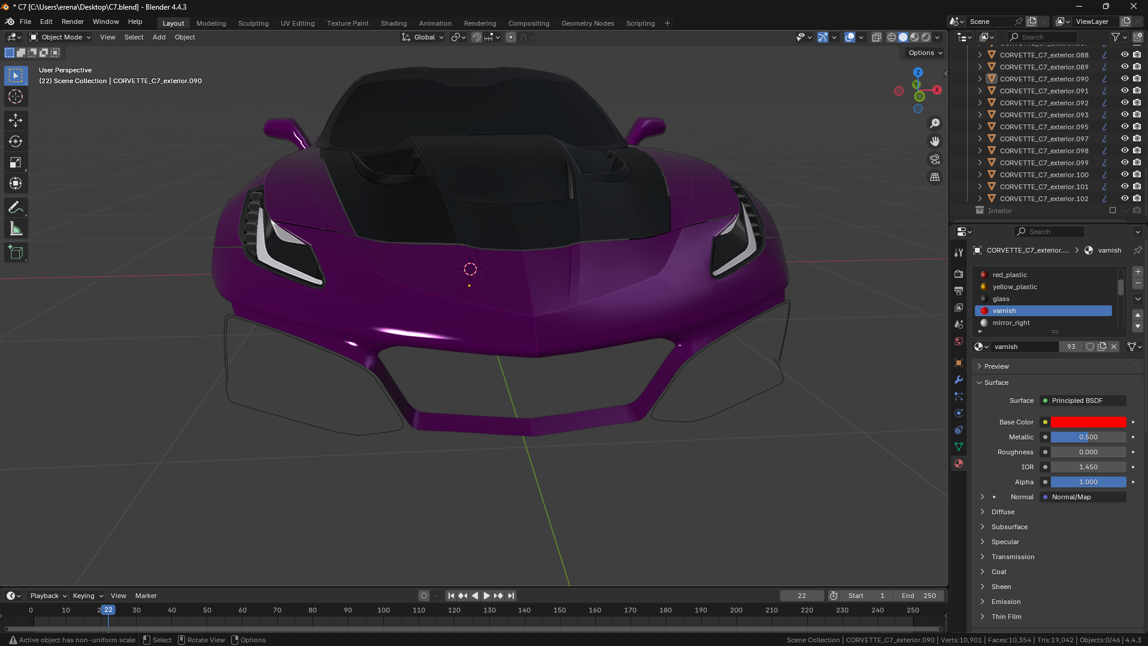
Task: Duplicate the varnish material
Action: (1102, 347)
